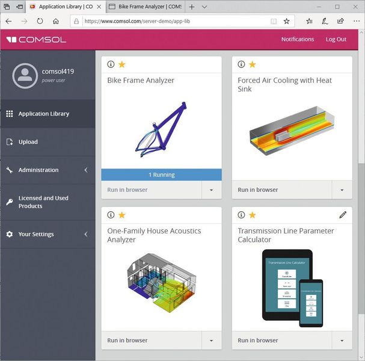The height and width of the screenshot is (361, 365).
Task: Go forward in browser
Action: (x=24, y=22)
